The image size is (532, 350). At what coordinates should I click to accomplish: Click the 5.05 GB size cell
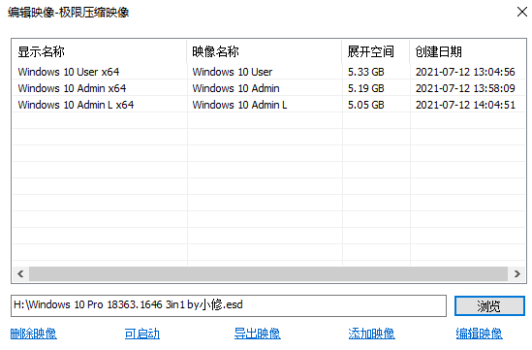point(365,105)
